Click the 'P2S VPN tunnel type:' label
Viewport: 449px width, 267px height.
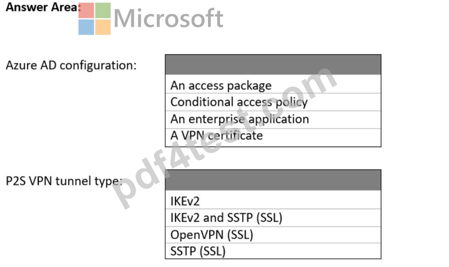[x=64, y=181]
